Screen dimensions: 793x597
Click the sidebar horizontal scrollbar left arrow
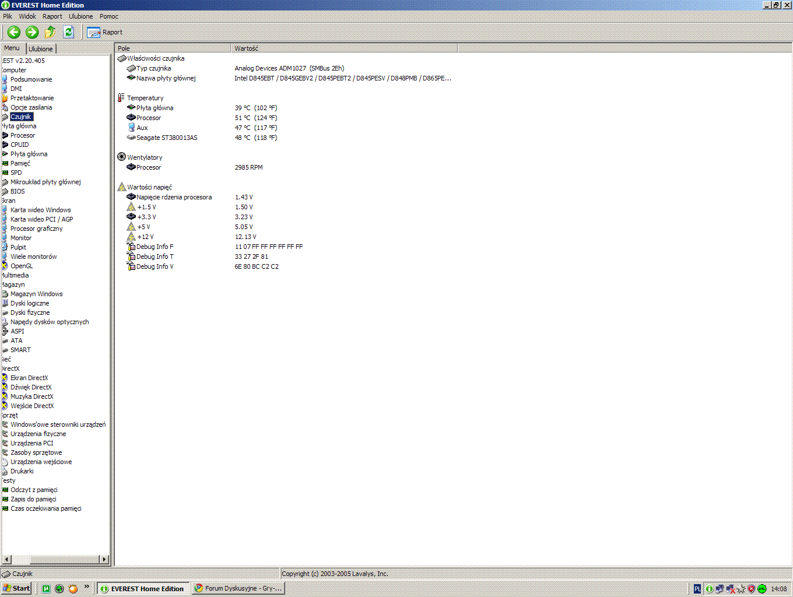[x=6, y=560]
